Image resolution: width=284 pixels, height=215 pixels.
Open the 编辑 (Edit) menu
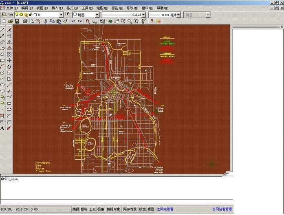point(27,8)
